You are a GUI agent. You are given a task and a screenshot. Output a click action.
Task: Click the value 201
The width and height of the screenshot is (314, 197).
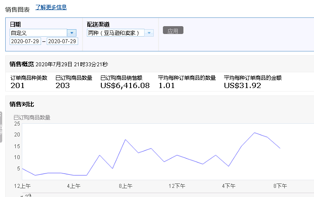pos(17,85)
